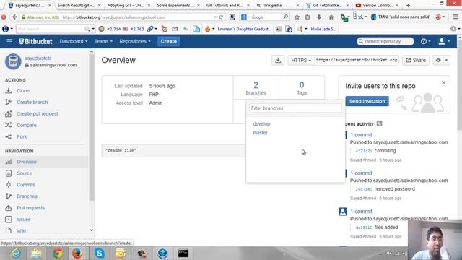Viewport: 462px width, 260px height.
Task: Click the Filter branches input
Action: (x=295, y=108)
